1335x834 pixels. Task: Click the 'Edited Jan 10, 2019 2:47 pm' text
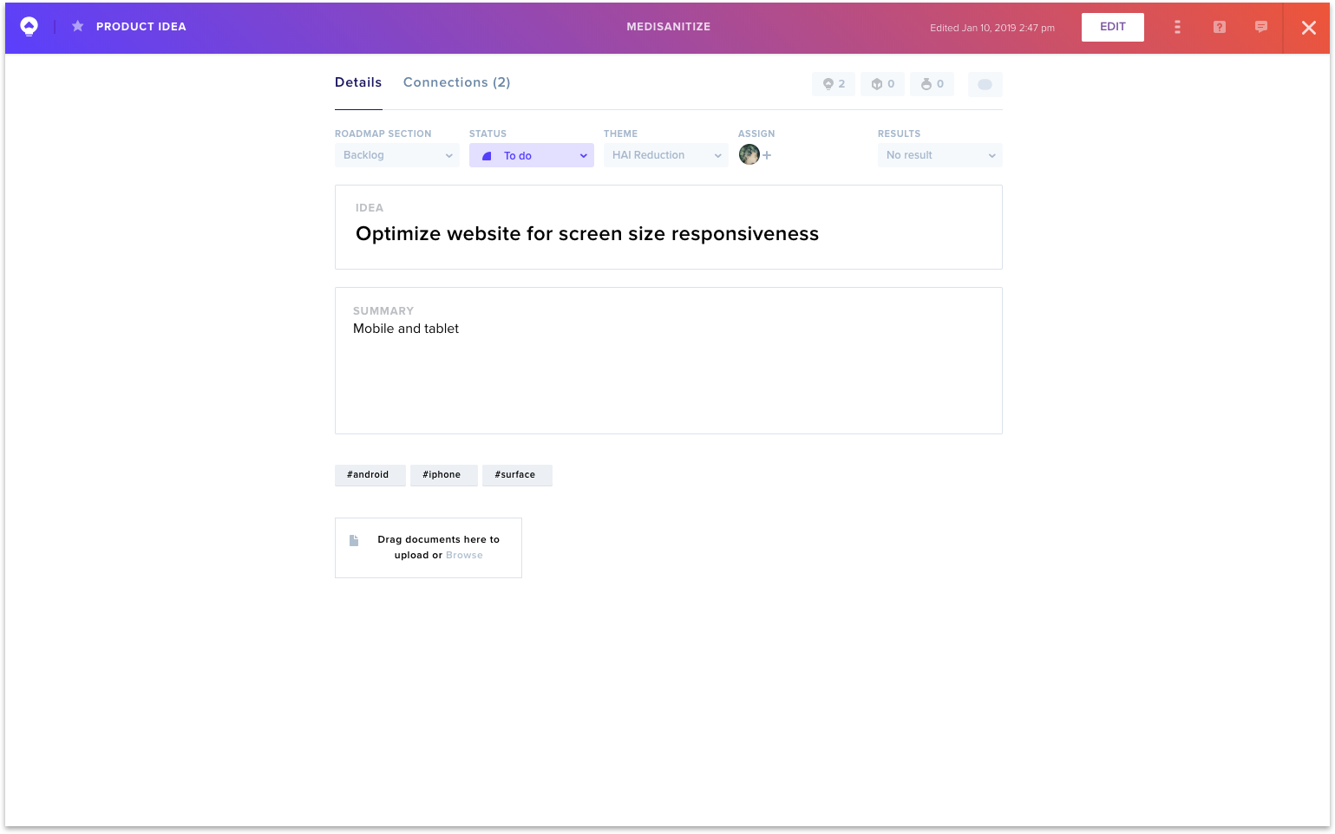(992, 28)
